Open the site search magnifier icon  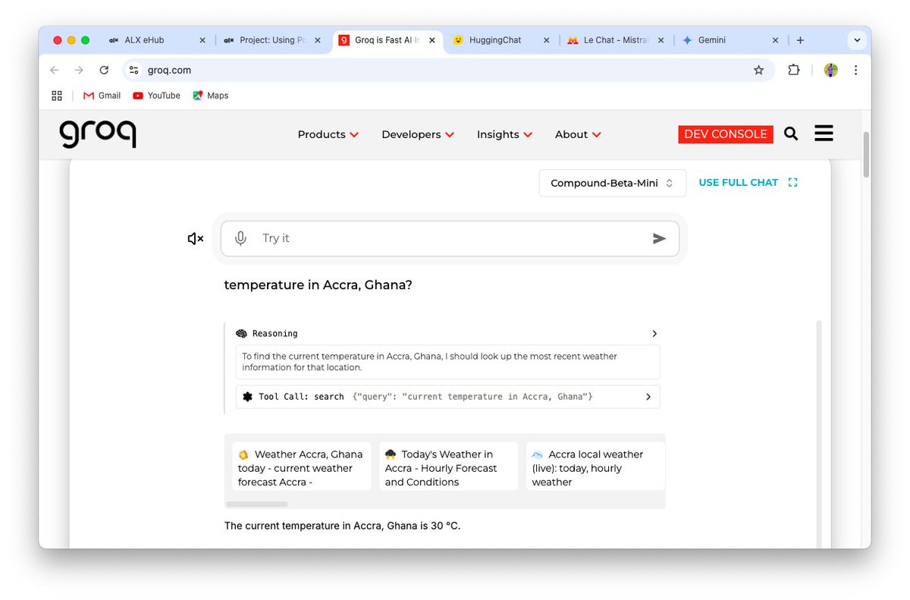coord(791,134)
